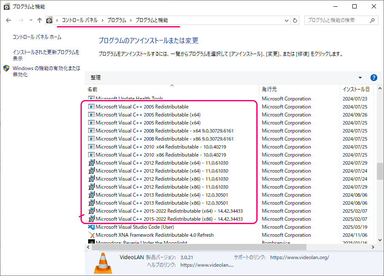Expand chevron after プログラム breadcrumb
384x276 pixels.
[x=131, y=20]
